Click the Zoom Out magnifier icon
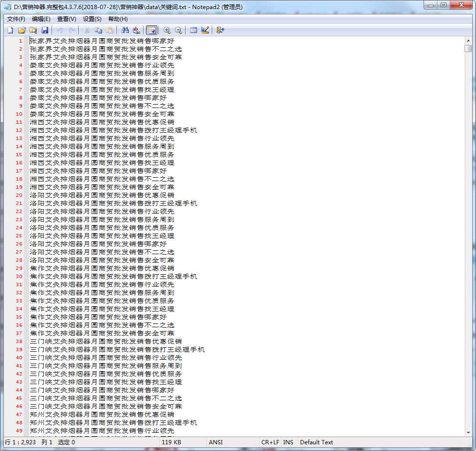The height and width of the screenshot is (451, 476). tap(178, 30)
